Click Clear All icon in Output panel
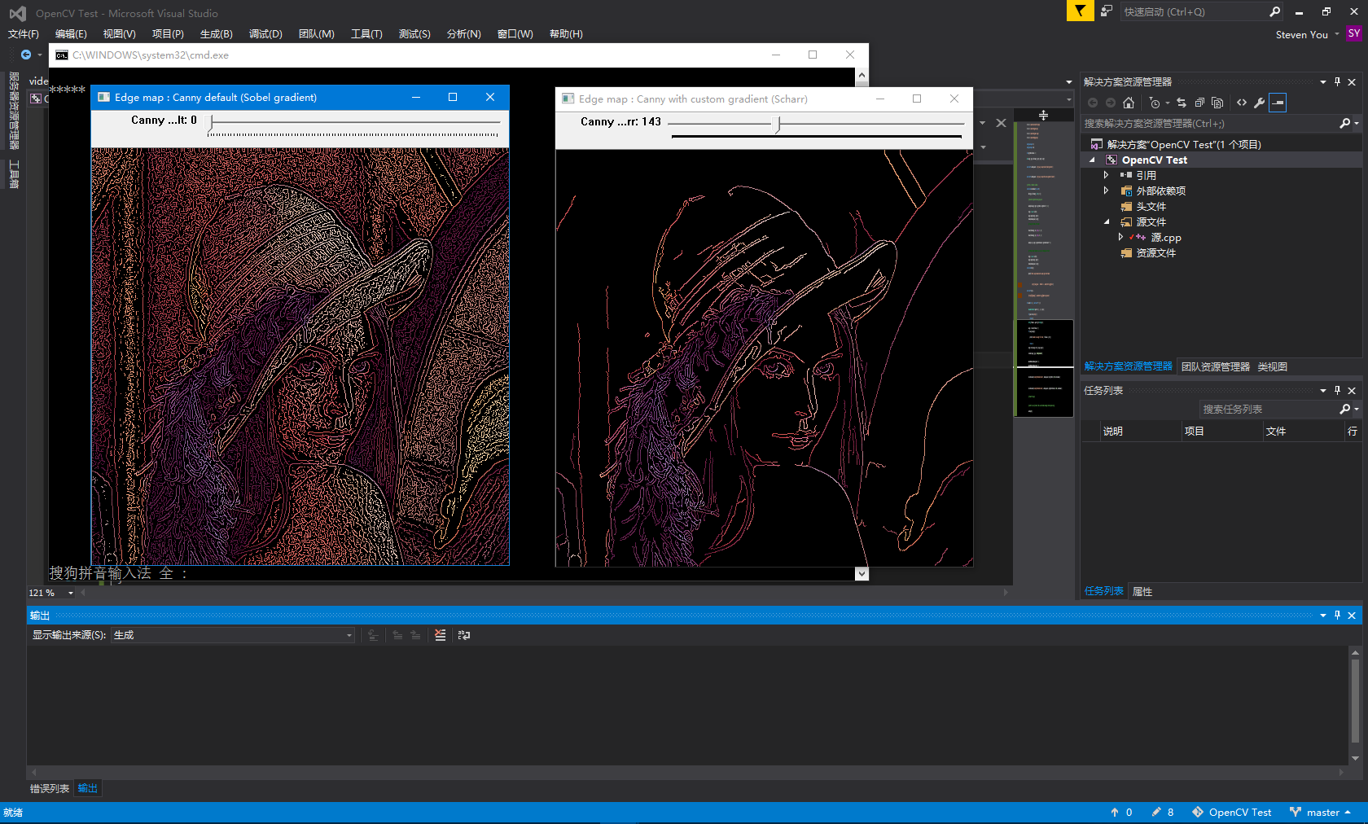1368x824 pixels. point(440,635)
